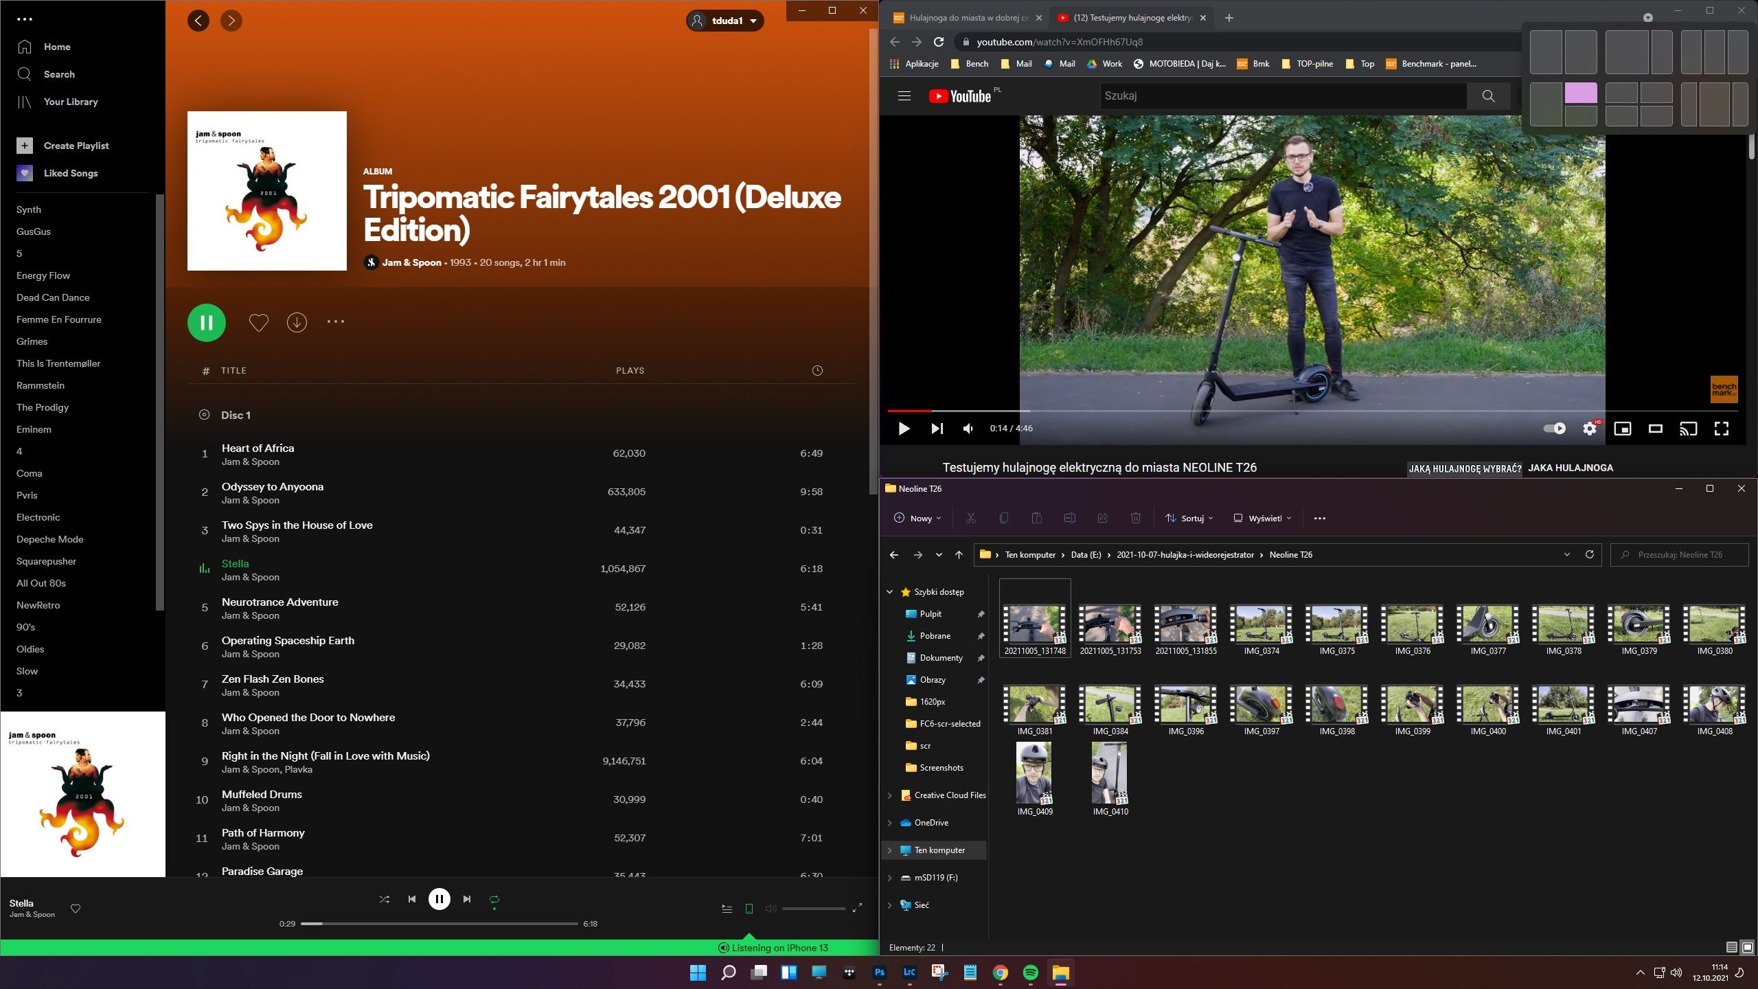This screenshot has height=989, width=1758.
Task: Expand Ten komputer tree node
Action: click(x=890, y=850)
